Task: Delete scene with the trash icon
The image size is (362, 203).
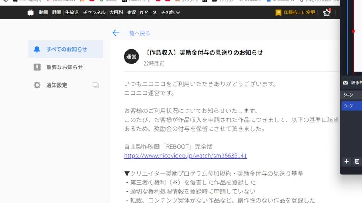Action: pyautogui.click(x=357, y=161)
